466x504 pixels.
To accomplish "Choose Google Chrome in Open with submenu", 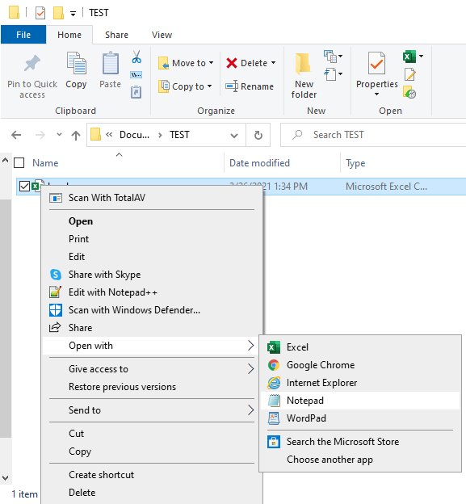I will [x=360, y=365].
